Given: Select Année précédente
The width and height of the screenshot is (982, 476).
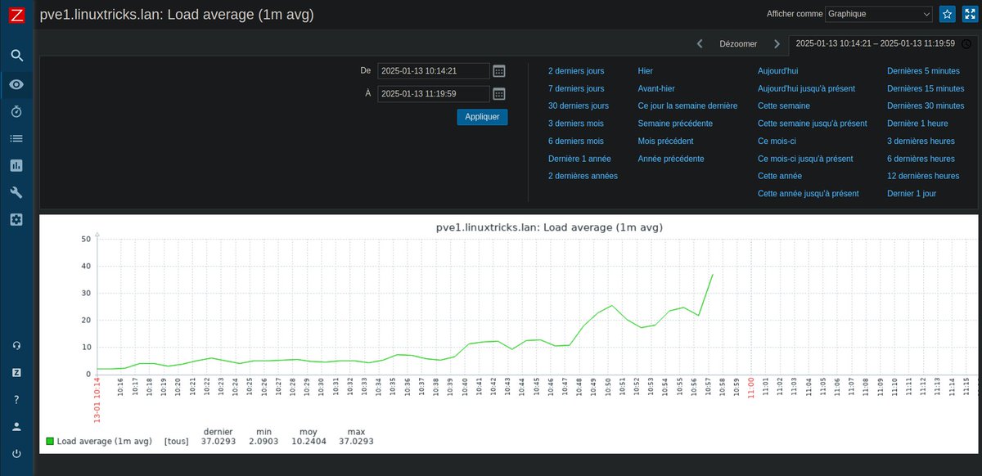Looking at the screenshot, I should pyautogui.click(x=671, y=159).
